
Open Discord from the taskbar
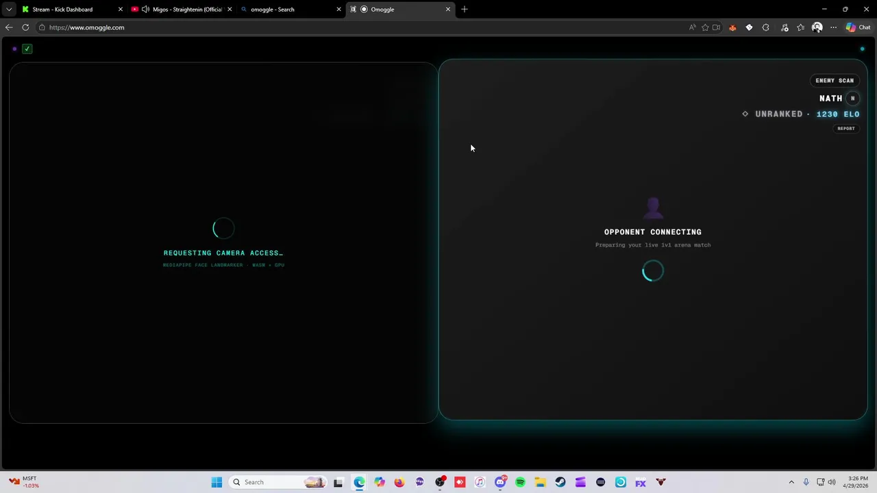500,482
